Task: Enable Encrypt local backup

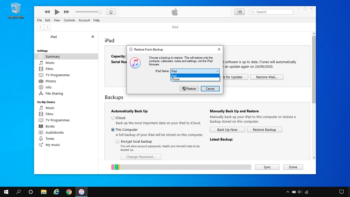Action: point(117,141)
